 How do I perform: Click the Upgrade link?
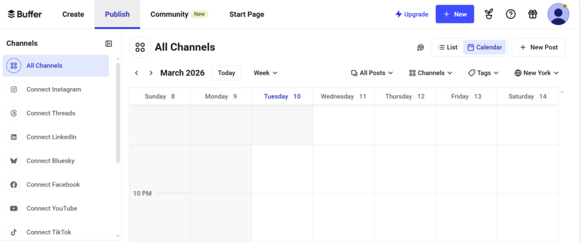click(x=412, y=14)
